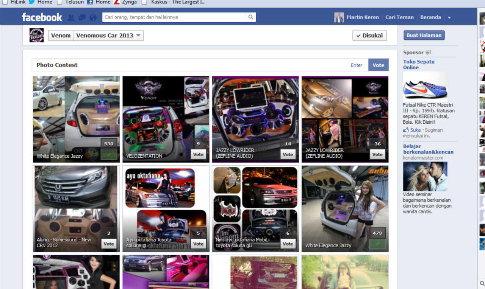Screen dimensions: 485x289
Task: Vote for Nm: ayu oktafiana MobiL entry
Action: (x=288, y=244)
